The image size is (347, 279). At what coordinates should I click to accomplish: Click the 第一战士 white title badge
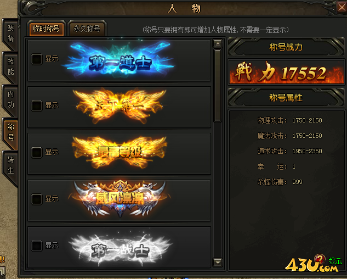coord(120,249)
